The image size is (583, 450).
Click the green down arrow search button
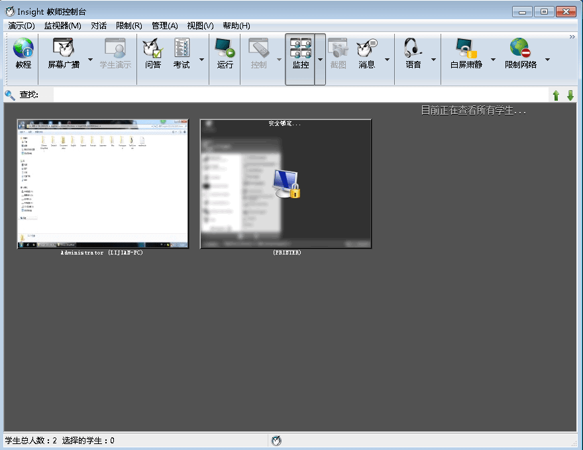point(570,95)
